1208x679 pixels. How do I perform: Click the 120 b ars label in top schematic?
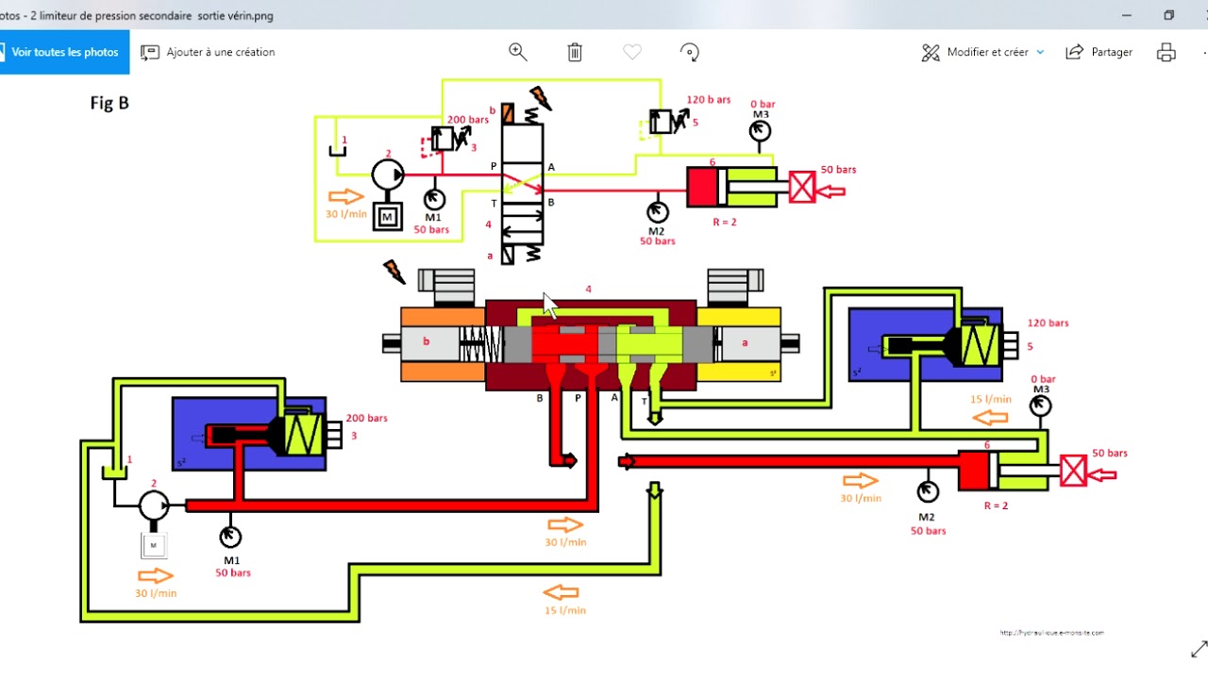click(708, 99)
